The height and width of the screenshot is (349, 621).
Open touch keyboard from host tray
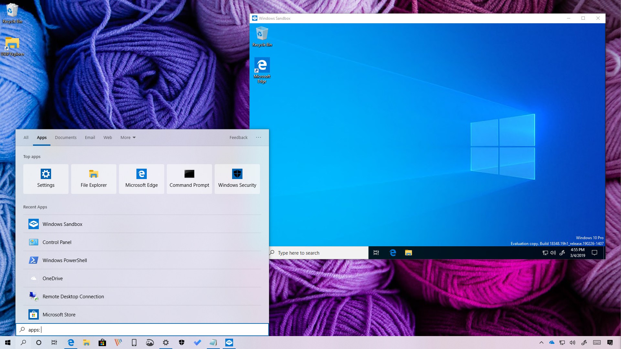click(x=597, y=343)
